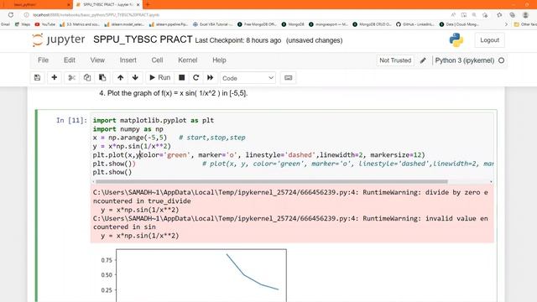
Task: Copy selected cells icon
Action: pyautogui.click(x=87, y=78)
